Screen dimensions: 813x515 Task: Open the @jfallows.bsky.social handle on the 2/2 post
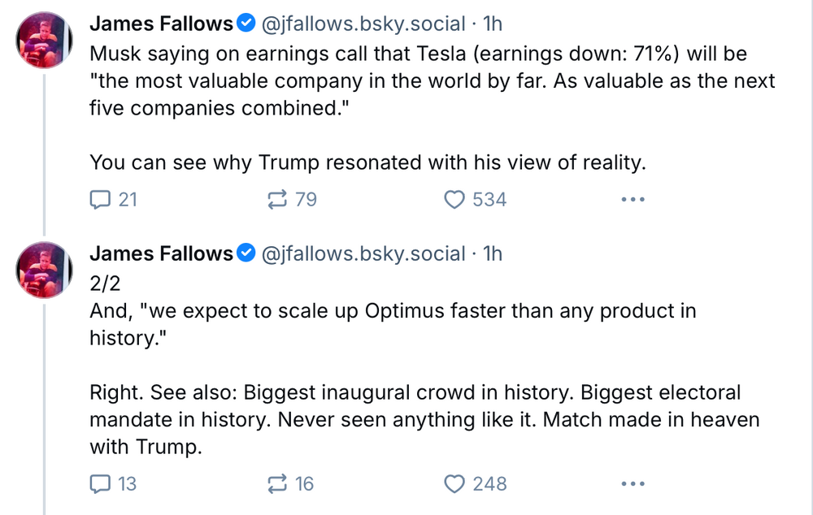click(x=363, y=254)
